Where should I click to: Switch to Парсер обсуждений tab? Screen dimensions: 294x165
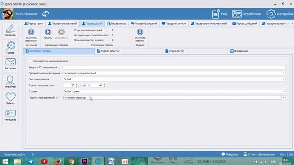144,23
